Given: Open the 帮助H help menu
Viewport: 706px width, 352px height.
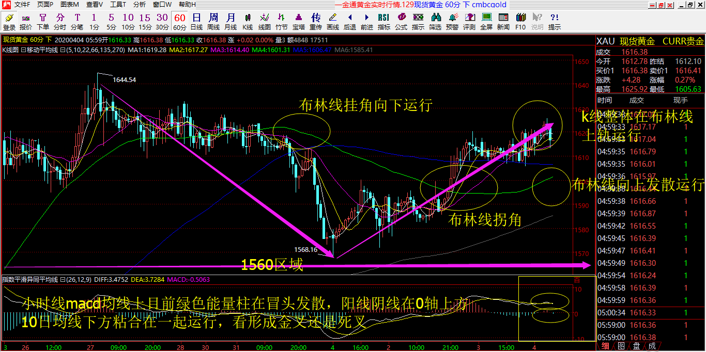Looking at the screenshot, I should coord(187,5).
